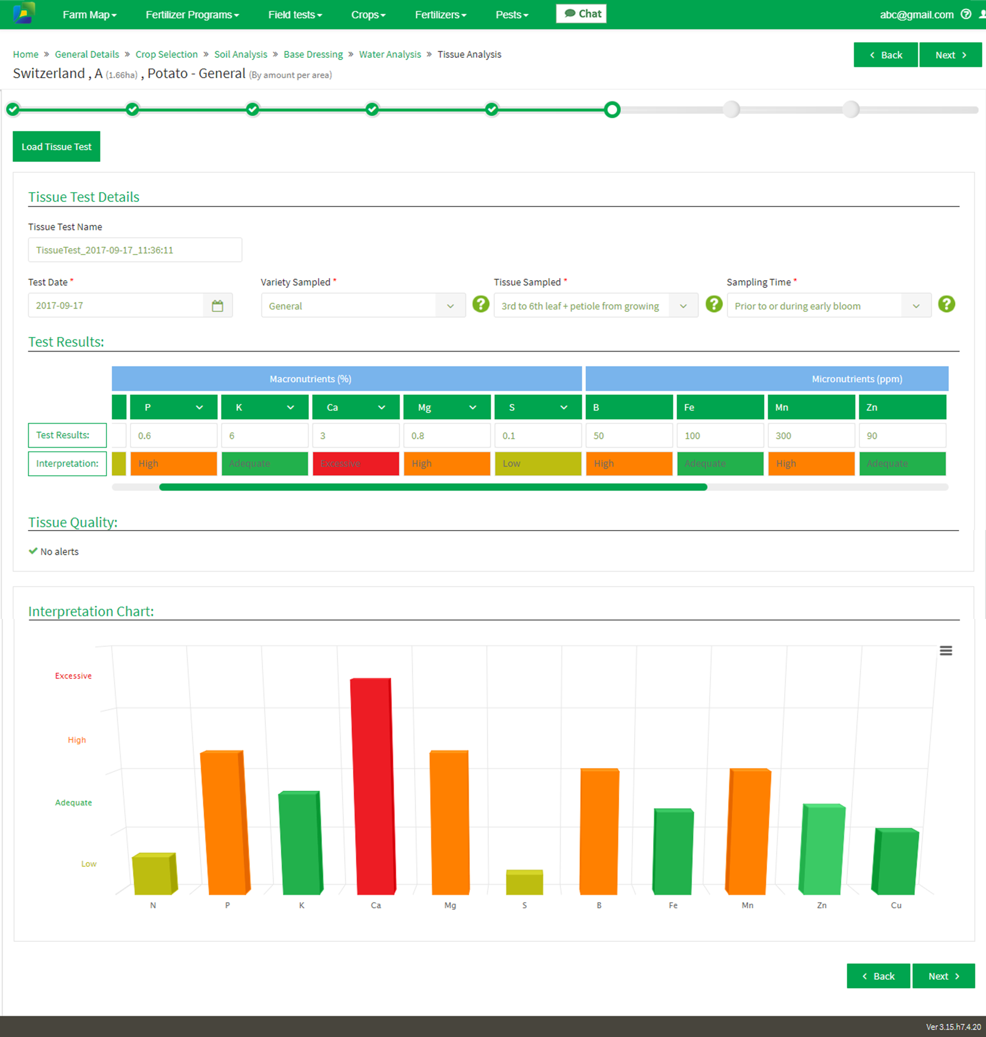Open the Test Date calendar picker
This screenshot has width=986, height=1037.
217,305
